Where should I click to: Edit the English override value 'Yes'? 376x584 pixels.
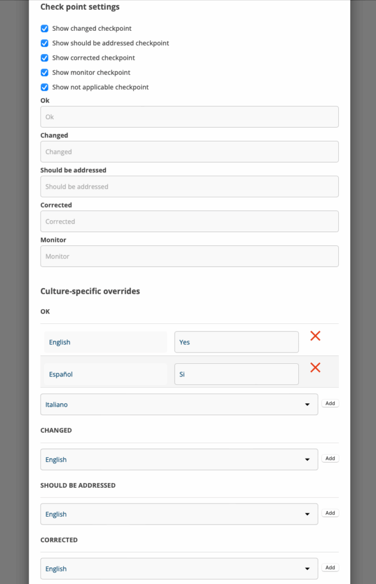(236, 342)
